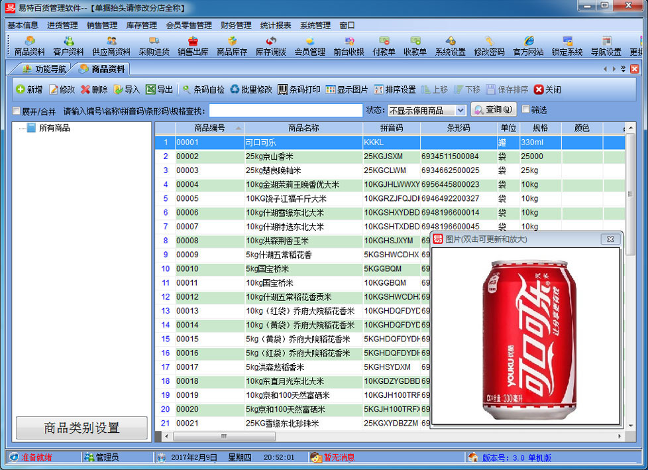
Task: Click 条码打印 barcode print icon
Action: coord(299,89)
